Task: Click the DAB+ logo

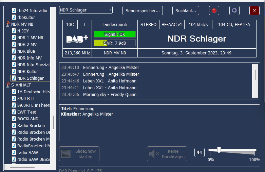Action: pyautogui.click(x=77, y=39)
